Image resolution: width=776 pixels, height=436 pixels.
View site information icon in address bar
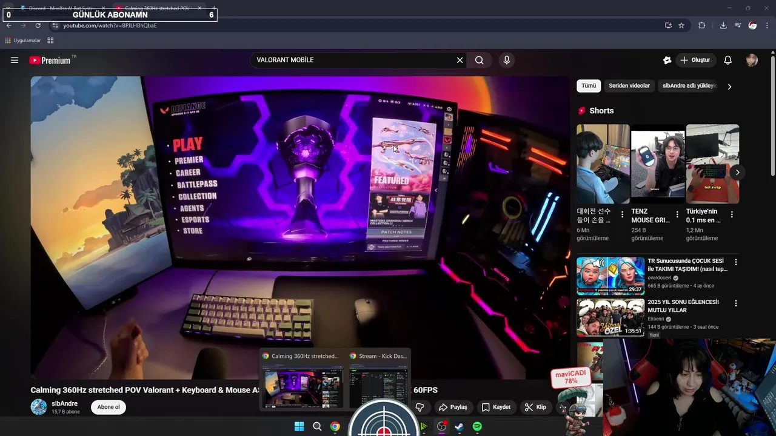click(55, 25)
